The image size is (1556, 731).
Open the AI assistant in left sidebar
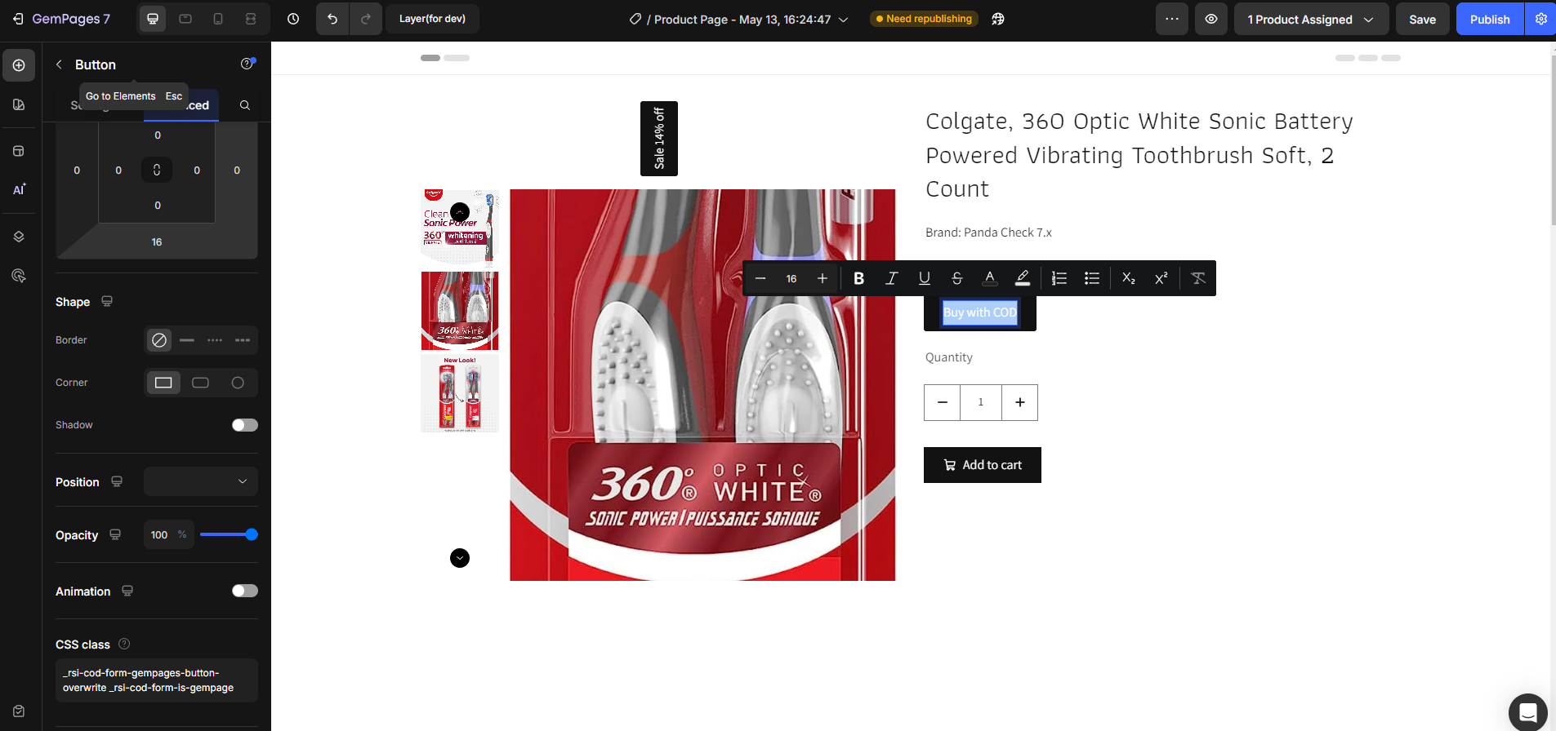point(19,189)
